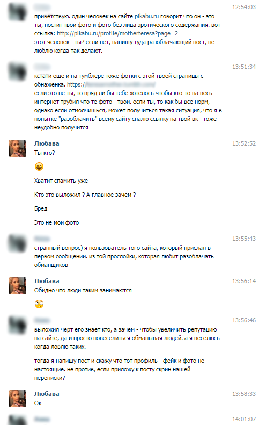Click blurred avatar at the 13:56:46 message
The height and width of the screenshot is (425, 259).
point(18,325)
